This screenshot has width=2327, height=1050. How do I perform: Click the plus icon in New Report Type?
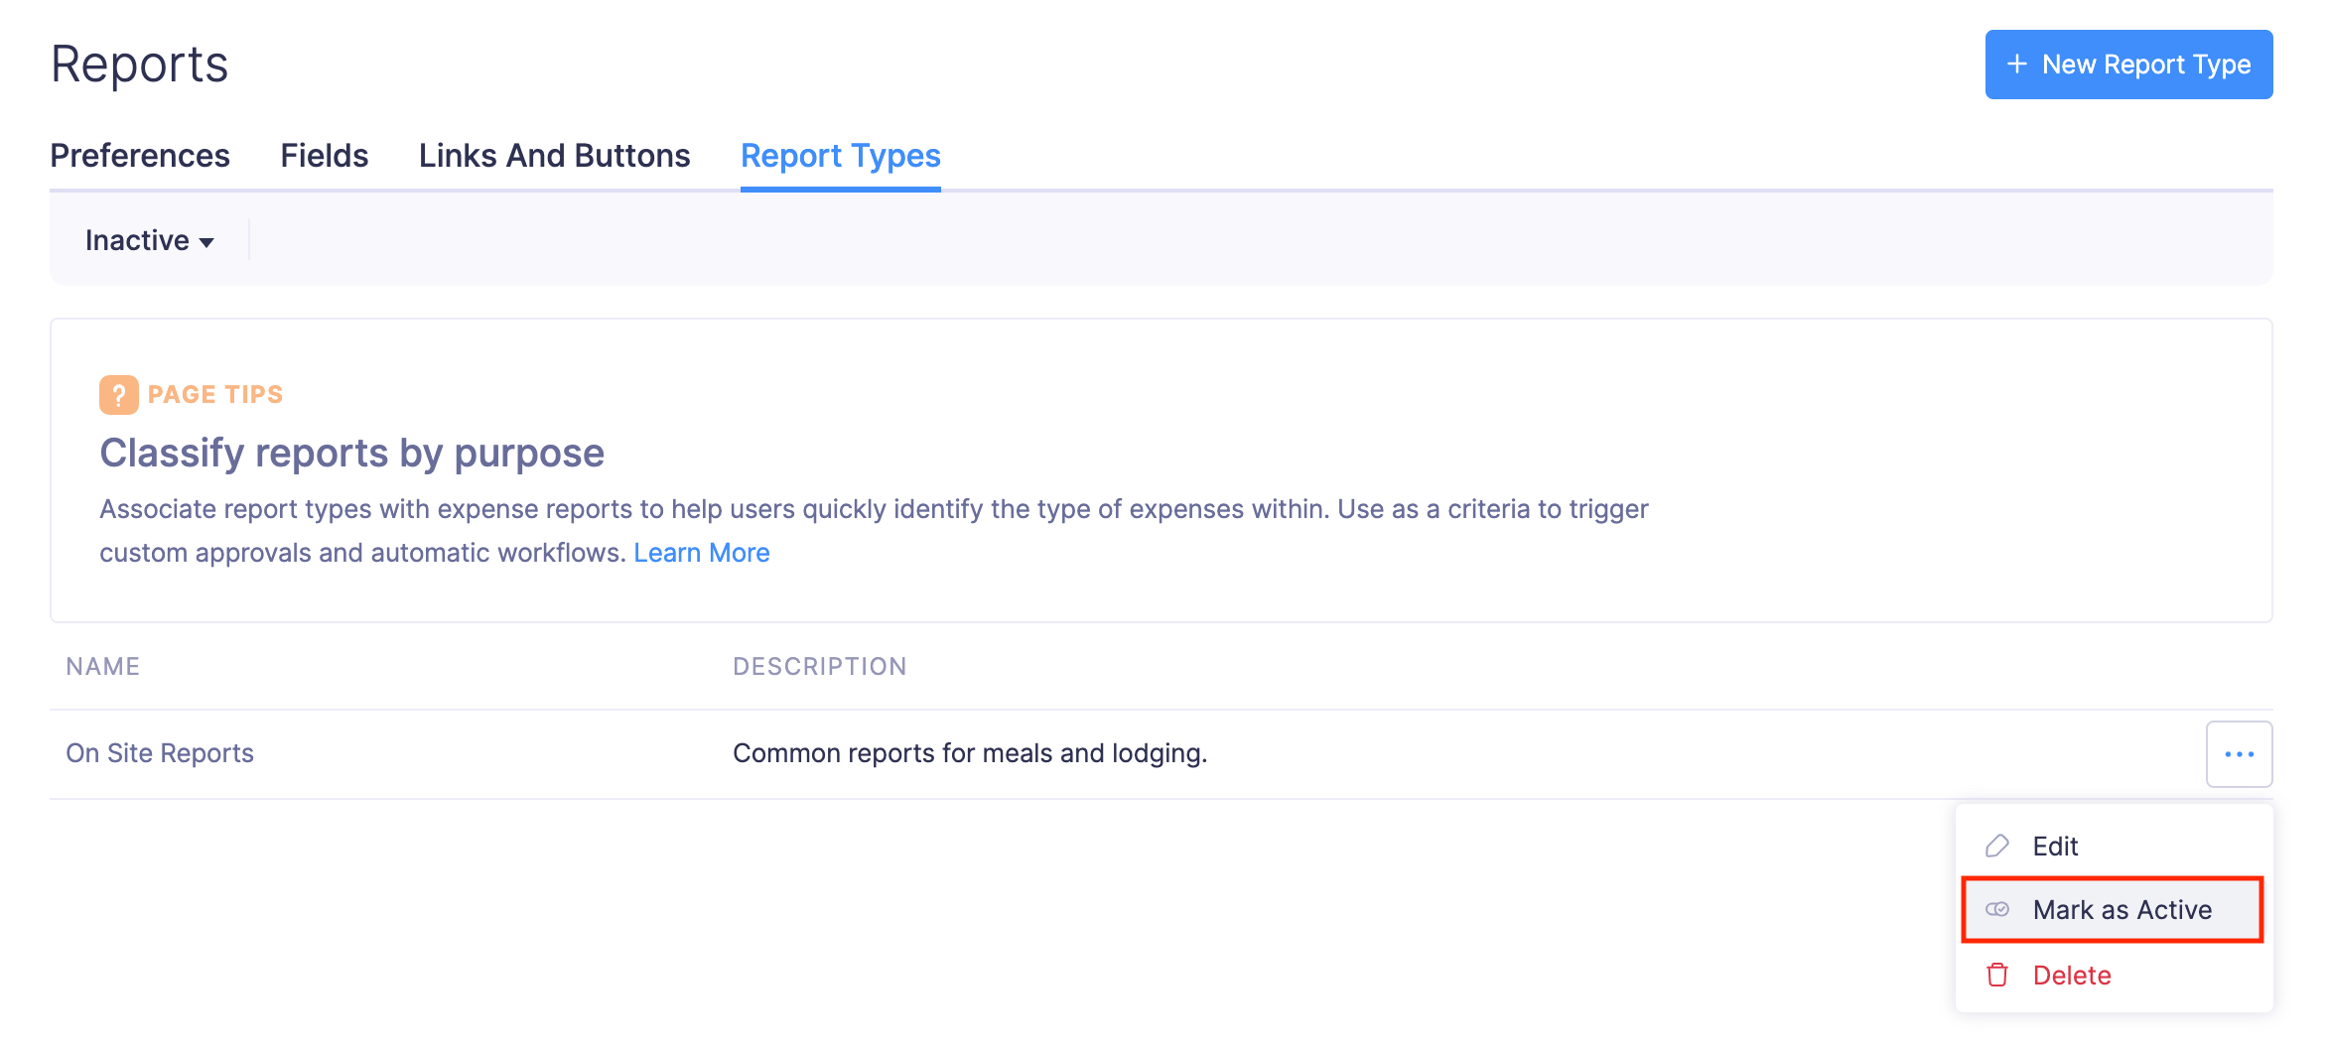pyautogui.click(x=2015, y=64)
